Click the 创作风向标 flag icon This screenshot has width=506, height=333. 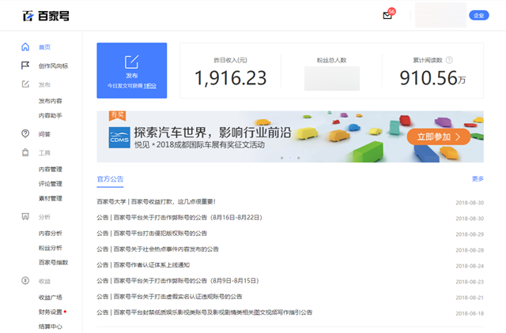pyautogui.click(x=25, y=65)
